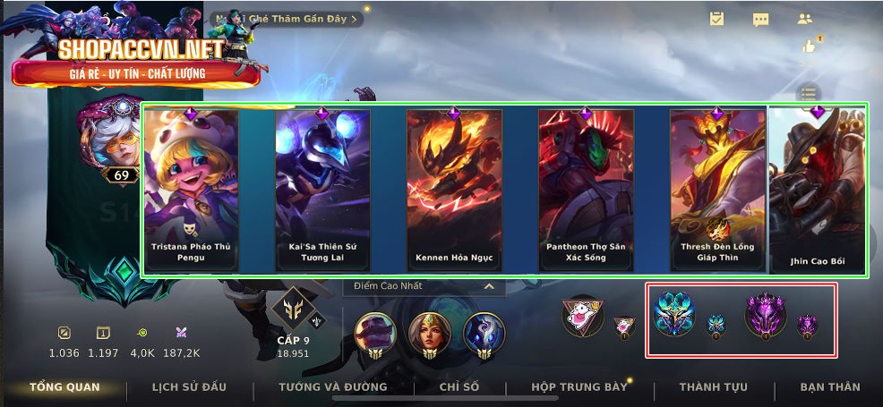The height and width of the screenshot is (407, 883).
Task: Select the Poro challenge token icon
Action: (x=582, y=317)
